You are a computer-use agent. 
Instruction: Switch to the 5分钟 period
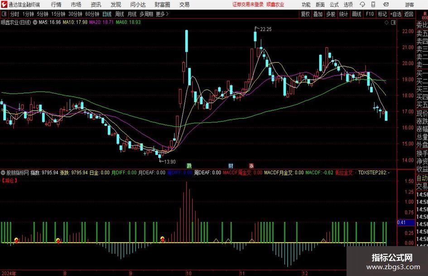click(42, 14)
